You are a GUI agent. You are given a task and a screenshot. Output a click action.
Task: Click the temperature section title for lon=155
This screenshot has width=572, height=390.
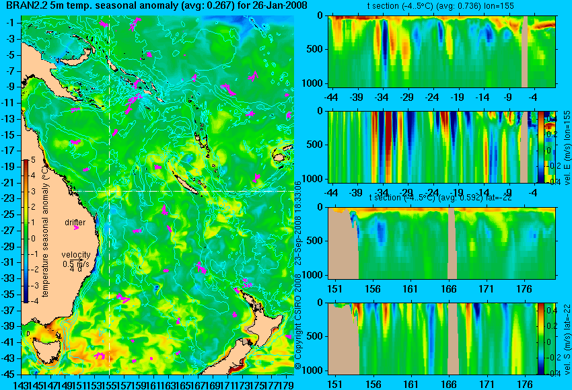point(440,6)
